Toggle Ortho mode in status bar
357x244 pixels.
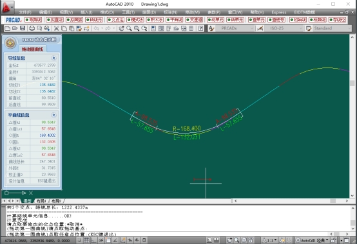coord(94,240)
